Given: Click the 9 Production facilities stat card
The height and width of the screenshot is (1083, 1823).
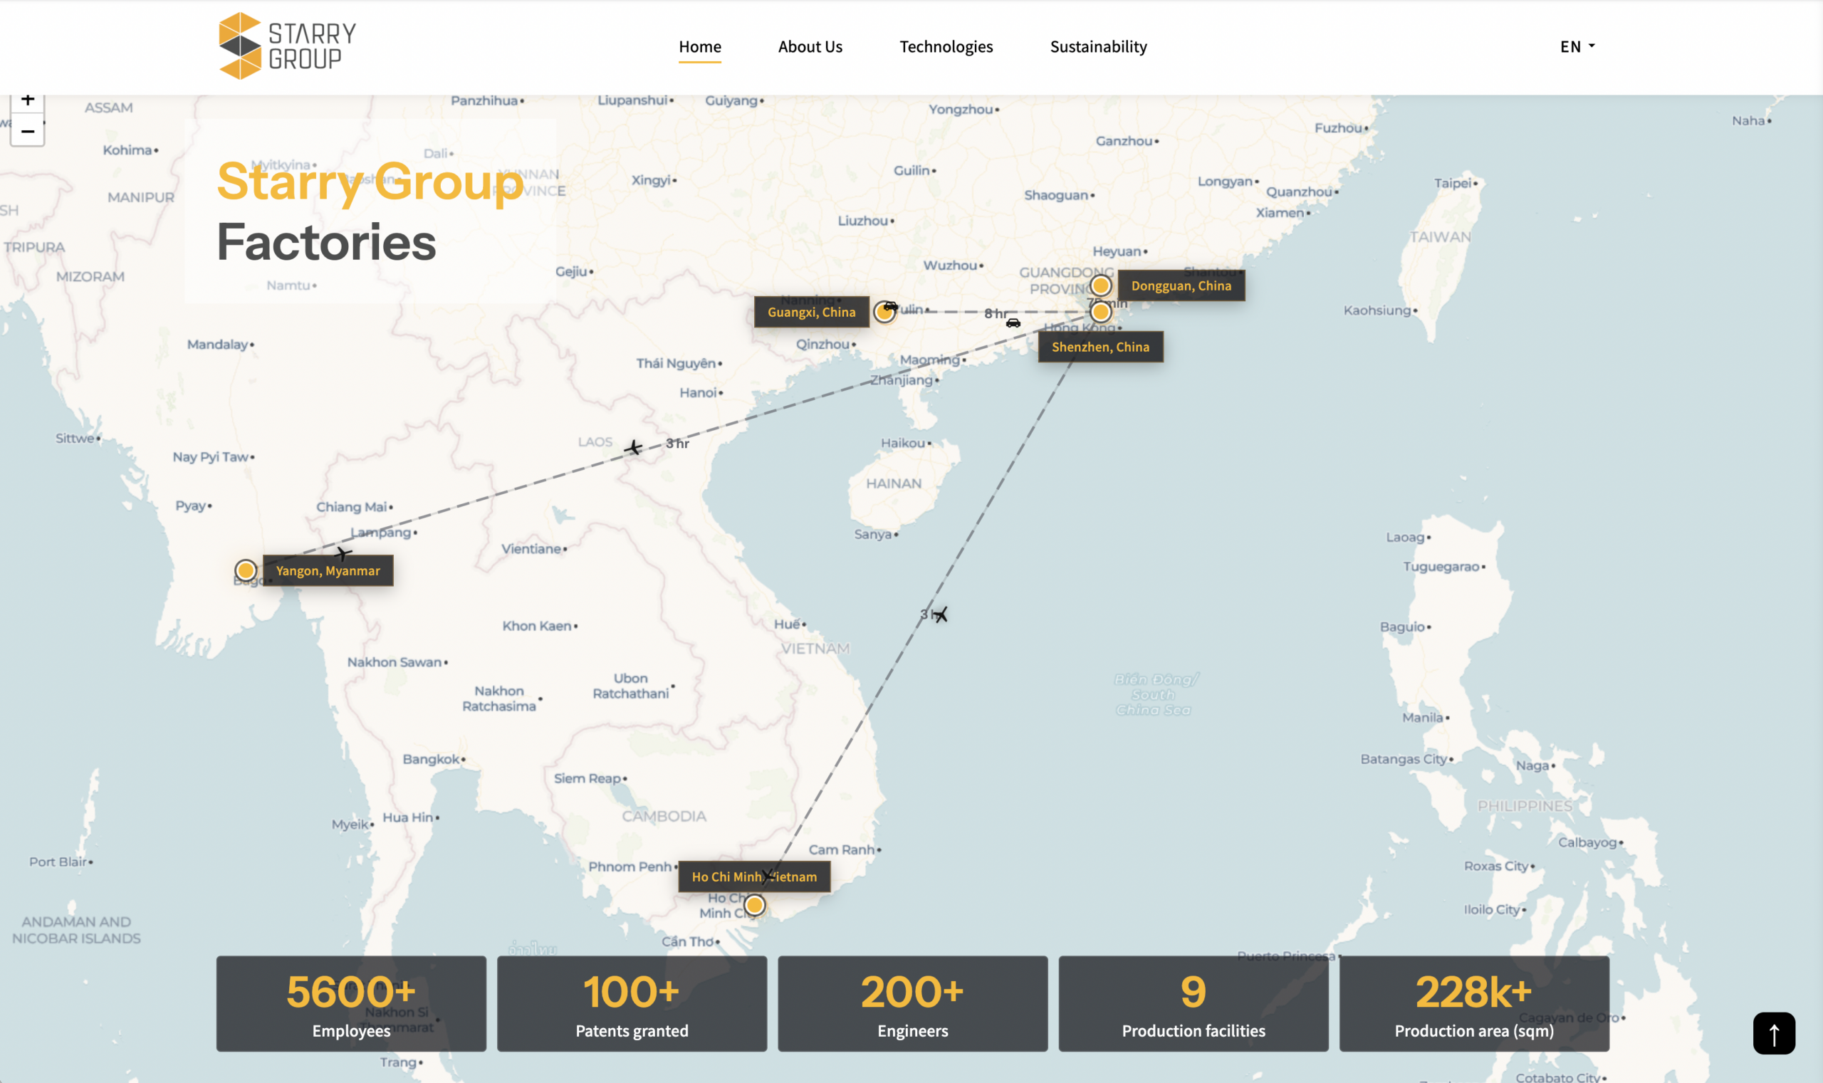Looking at the screenshot, I should [1193, 1003].
